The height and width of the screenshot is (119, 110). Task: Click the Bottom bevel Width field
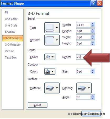click(x=83, y=37)
